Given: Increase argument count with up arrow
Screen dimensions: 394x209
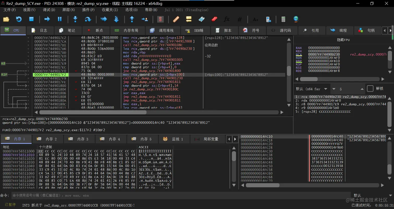Looking at the screenshot, I should [362, 89].
